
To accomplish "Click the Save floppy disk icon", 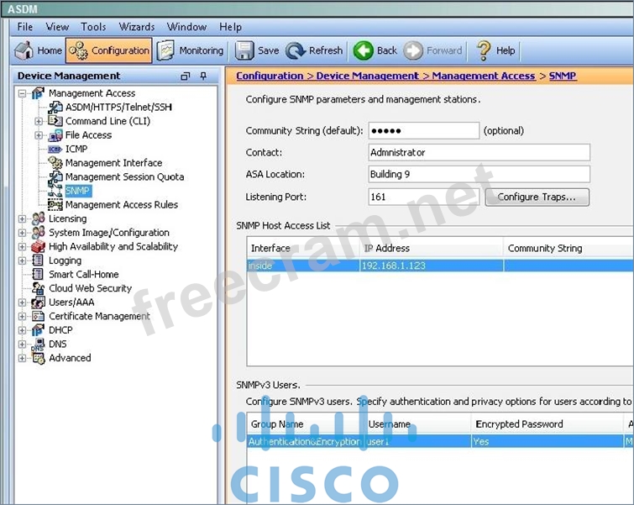I will (244, 50).
